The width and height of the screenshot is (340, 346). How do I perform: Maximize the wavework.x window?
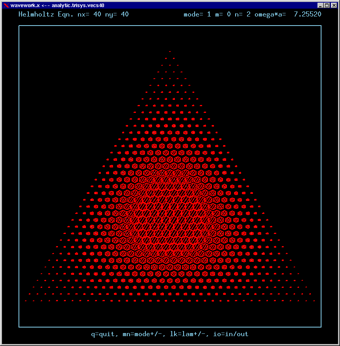[326, 6]
